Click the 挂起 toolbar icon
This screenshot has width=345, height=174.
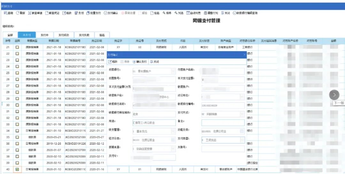(x=155, y=13)
